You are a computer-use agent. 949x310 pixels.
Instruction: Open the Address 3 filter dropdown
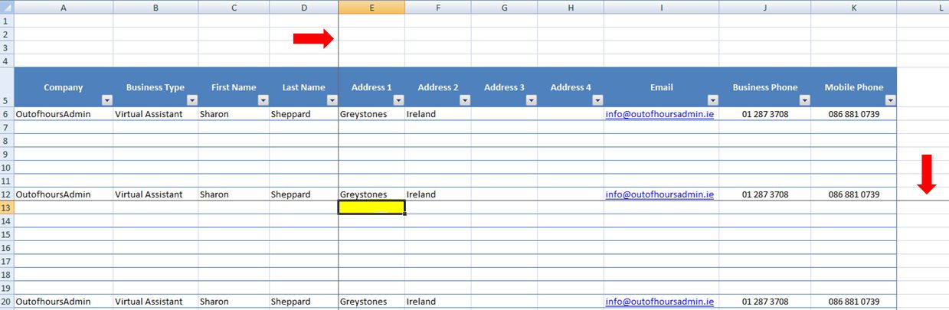point(532,100)
